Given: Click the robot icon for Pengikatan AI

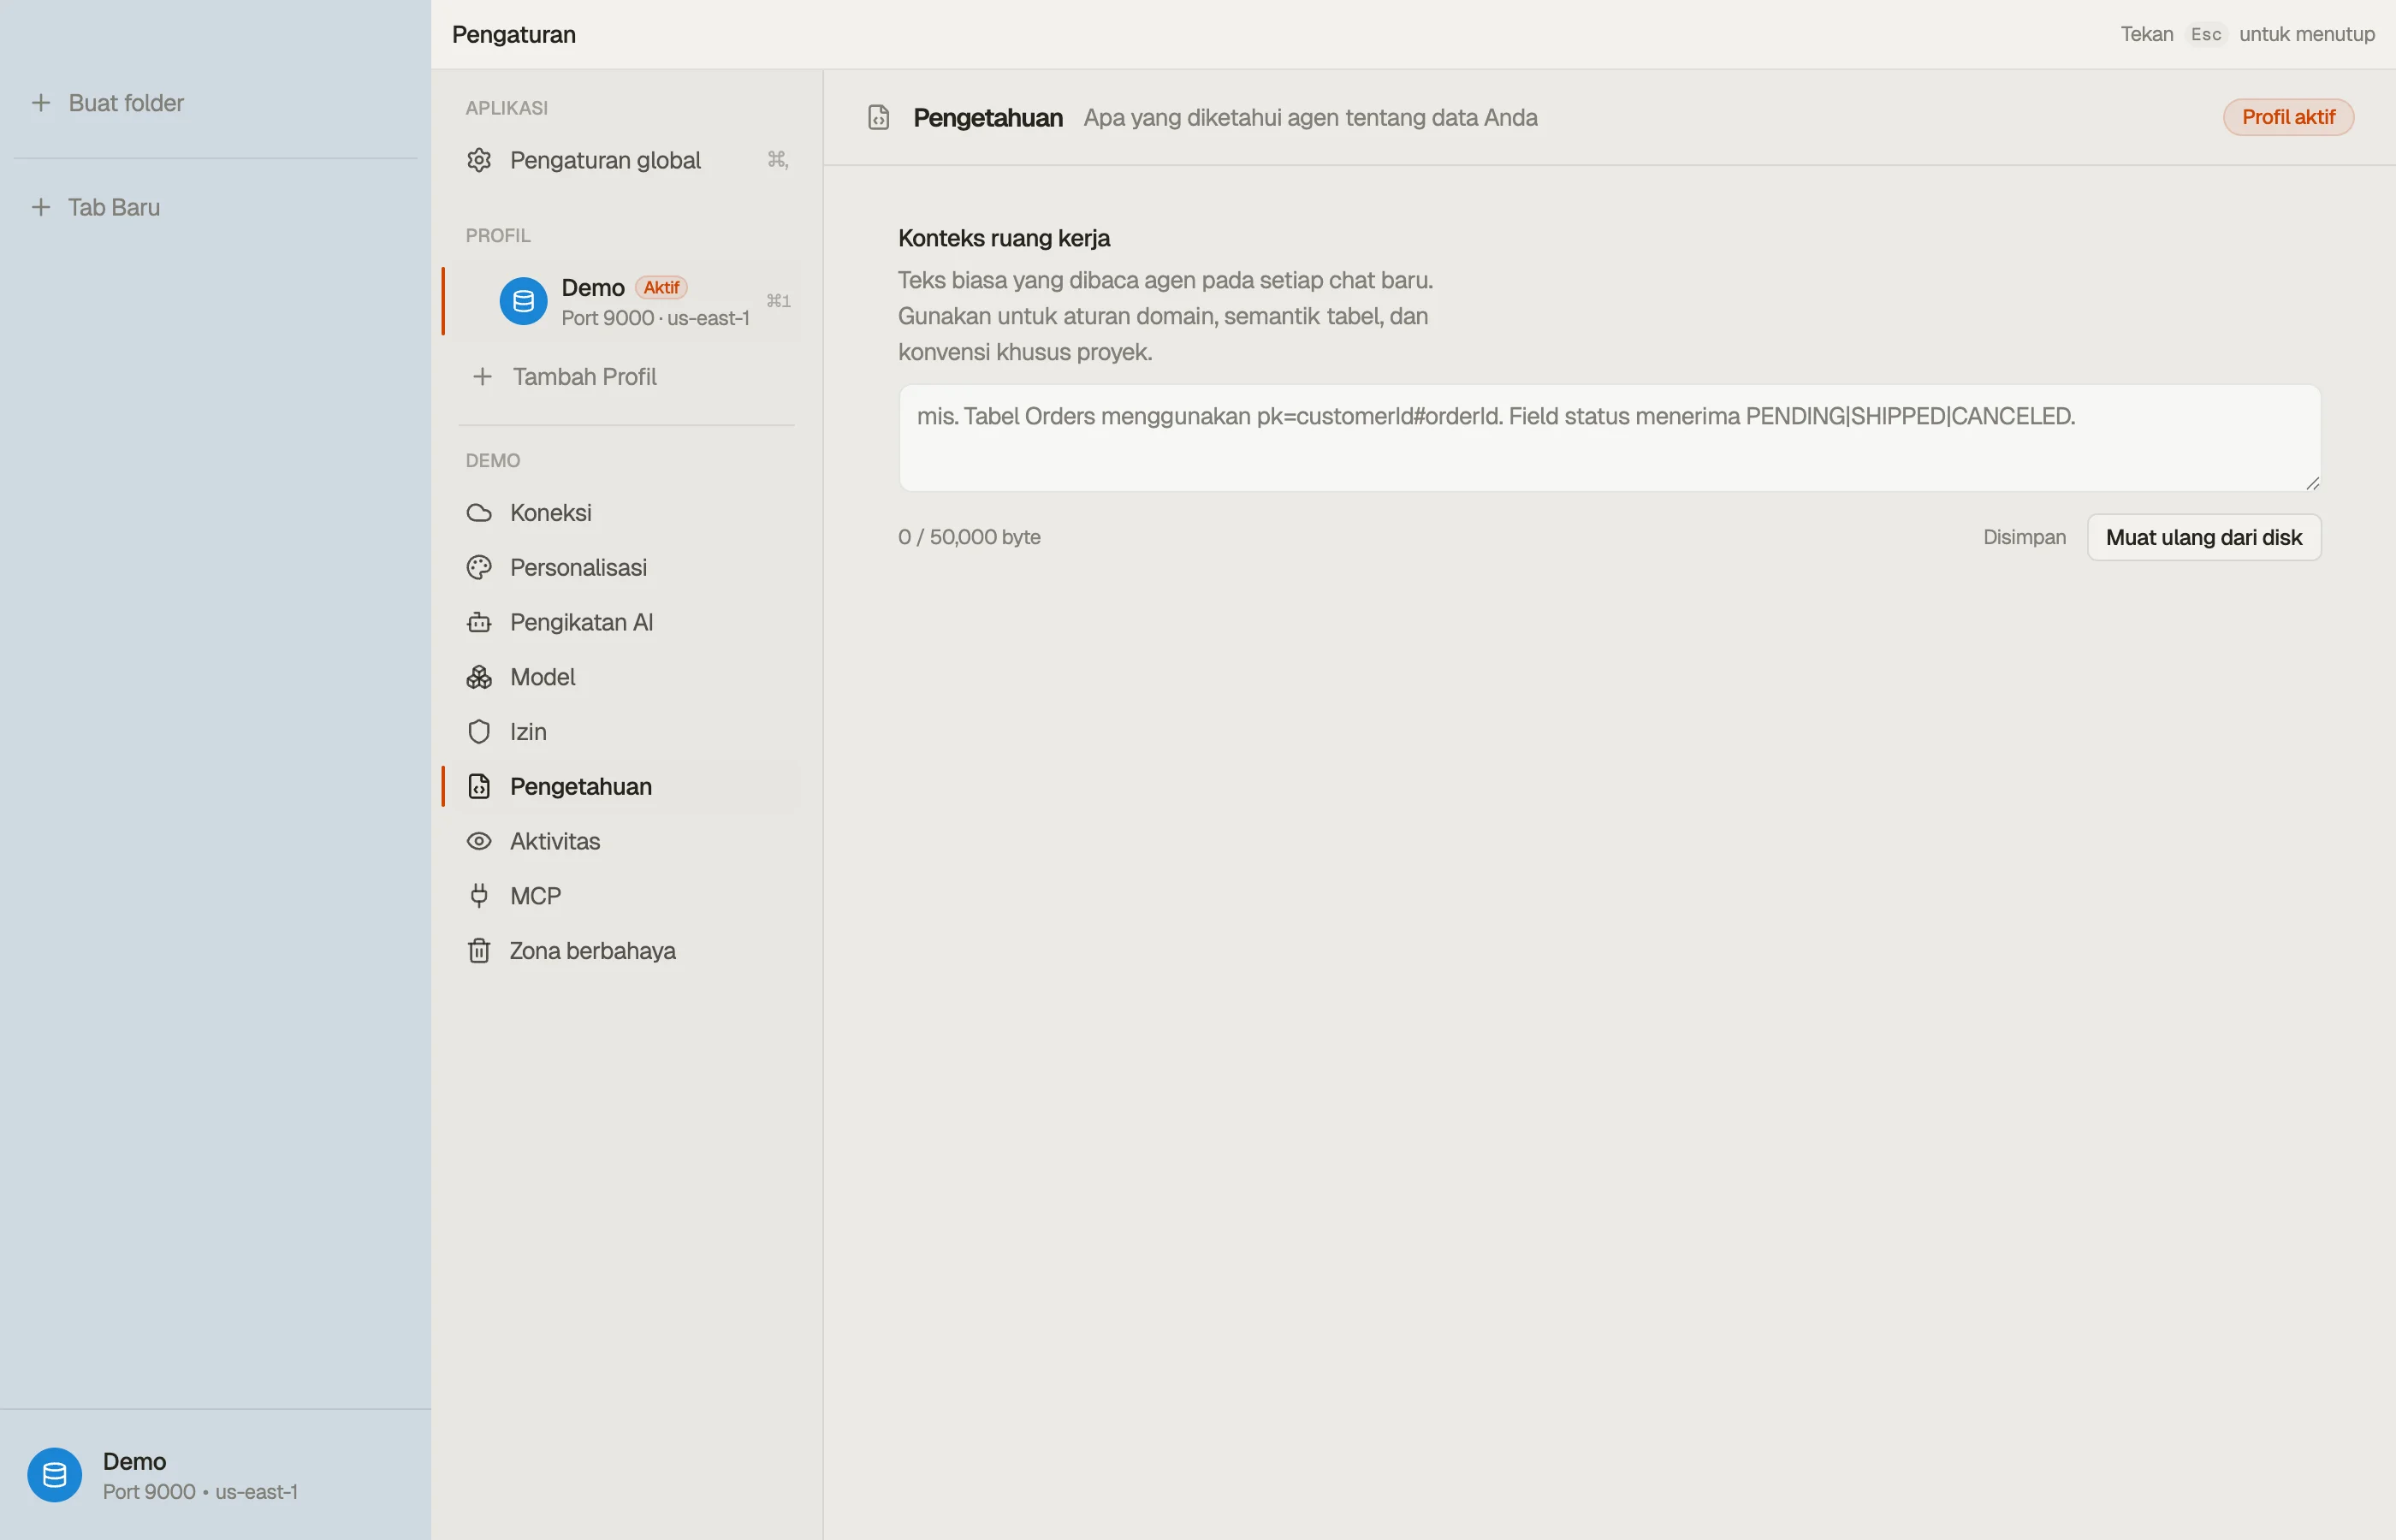Looking at the screenshot, I should [479, 622].
